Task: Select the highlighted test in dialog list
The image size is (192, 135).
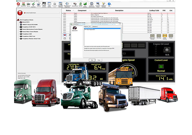Action: coord(102,28)
